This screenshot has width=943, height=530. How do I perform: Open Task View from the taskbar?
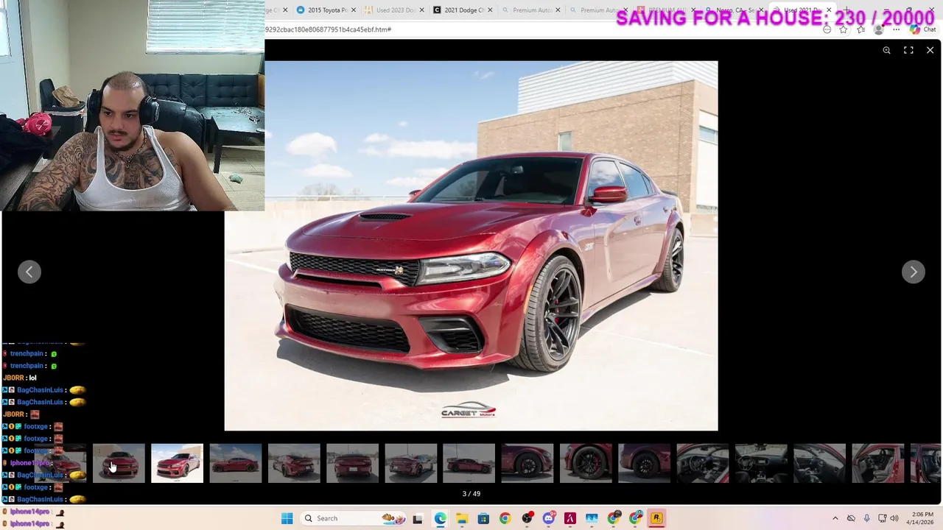[418, 518]
